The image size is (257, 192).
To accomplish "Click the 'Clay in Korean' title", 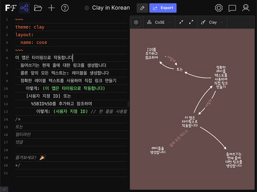I will (111, 8).
